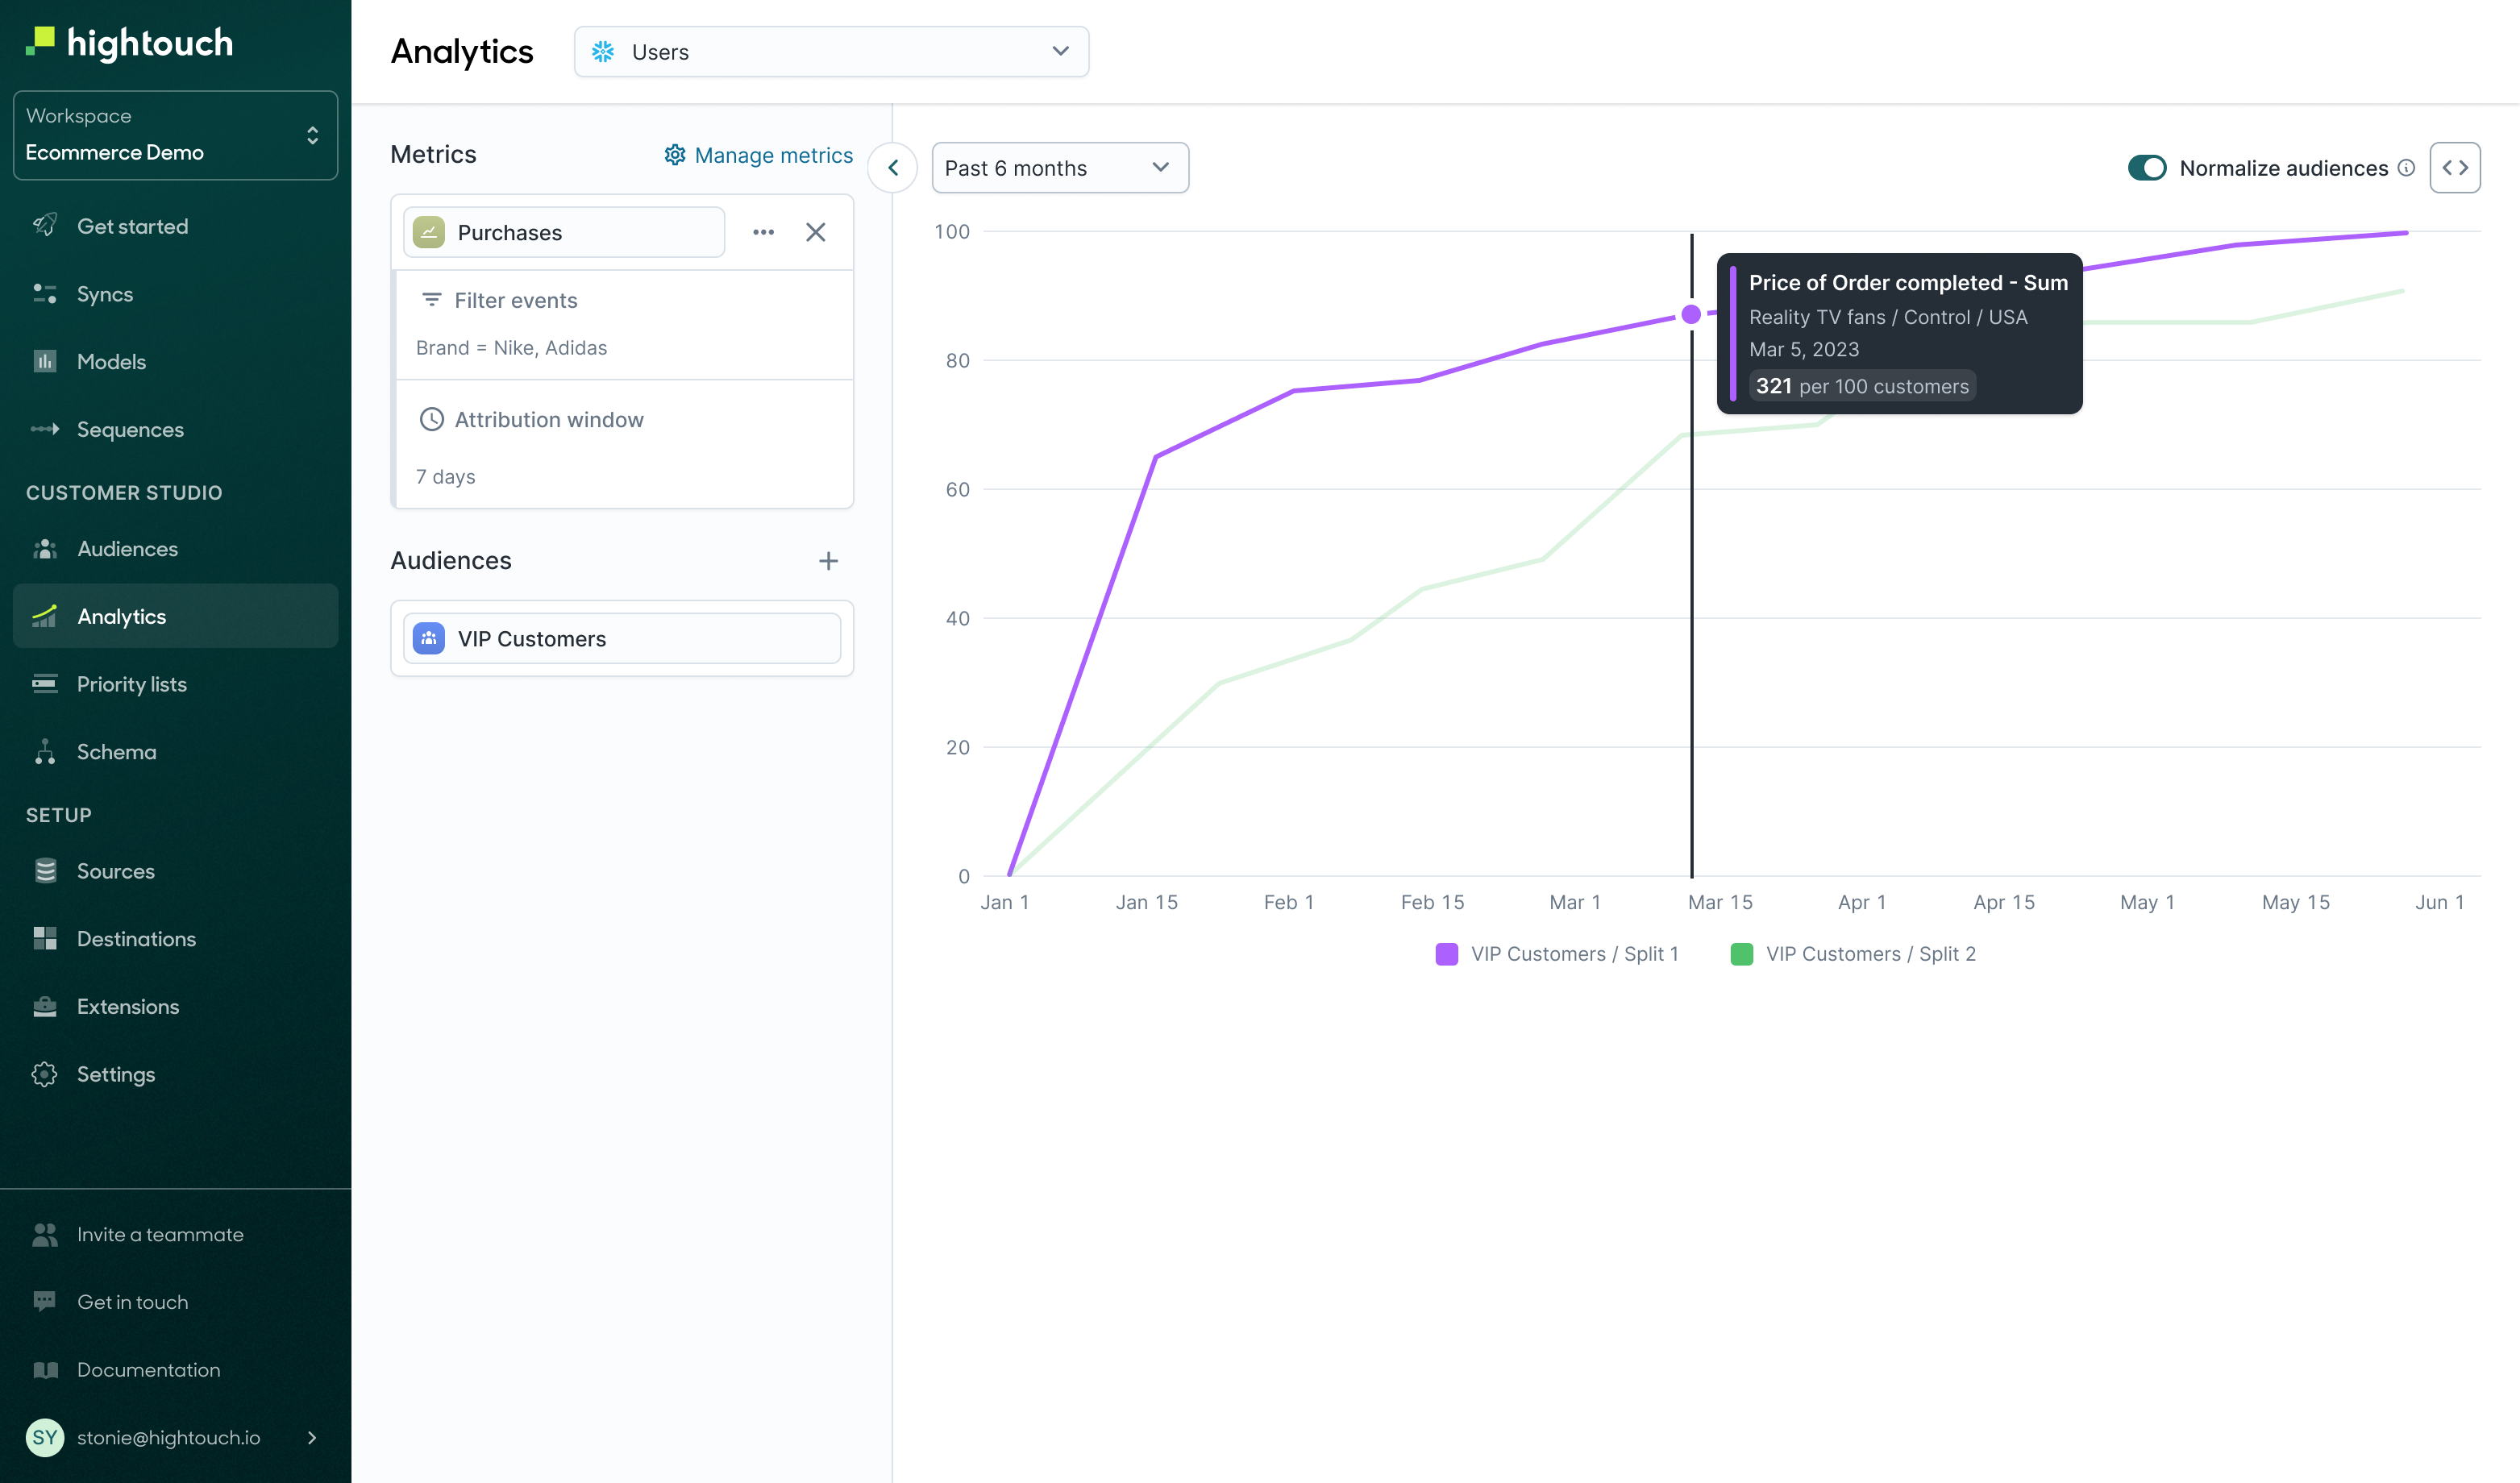Click the Analytics icon in sidebar

(48, 614)
